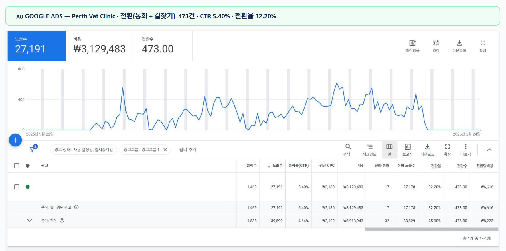Select the 노출수 metric tab
The width and height of the screenshot is (506, 251).
(37, 46)
